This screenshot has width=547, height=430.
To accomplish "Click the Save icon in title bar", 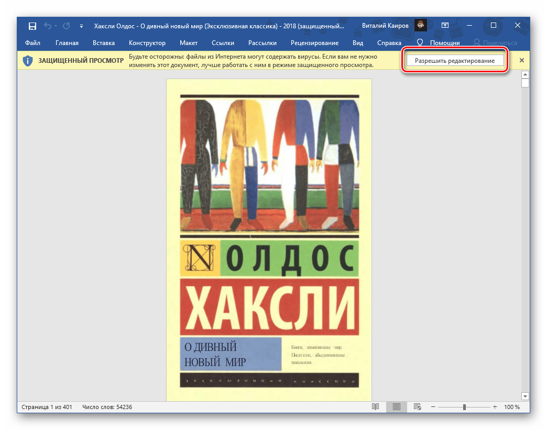I will coord(32,26).
